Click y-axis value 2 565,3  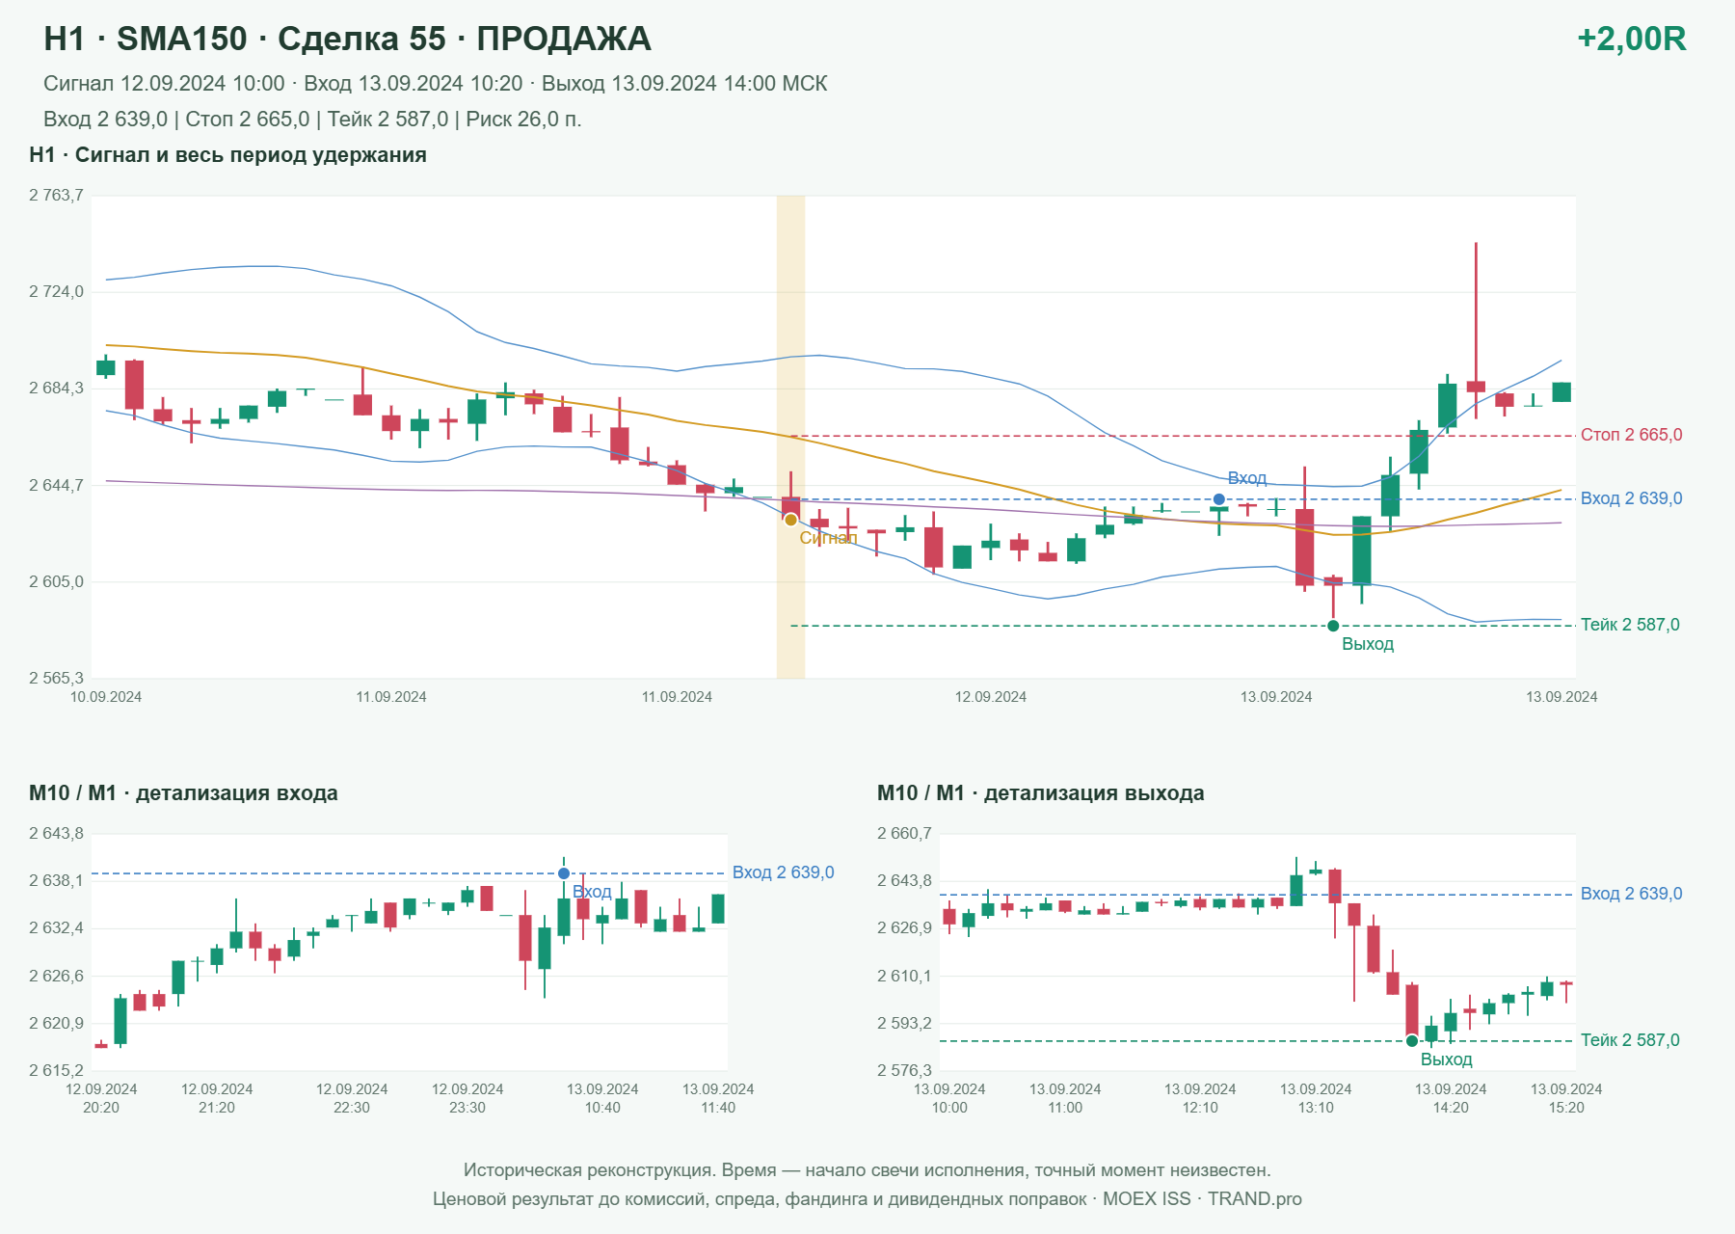(56, 678)
